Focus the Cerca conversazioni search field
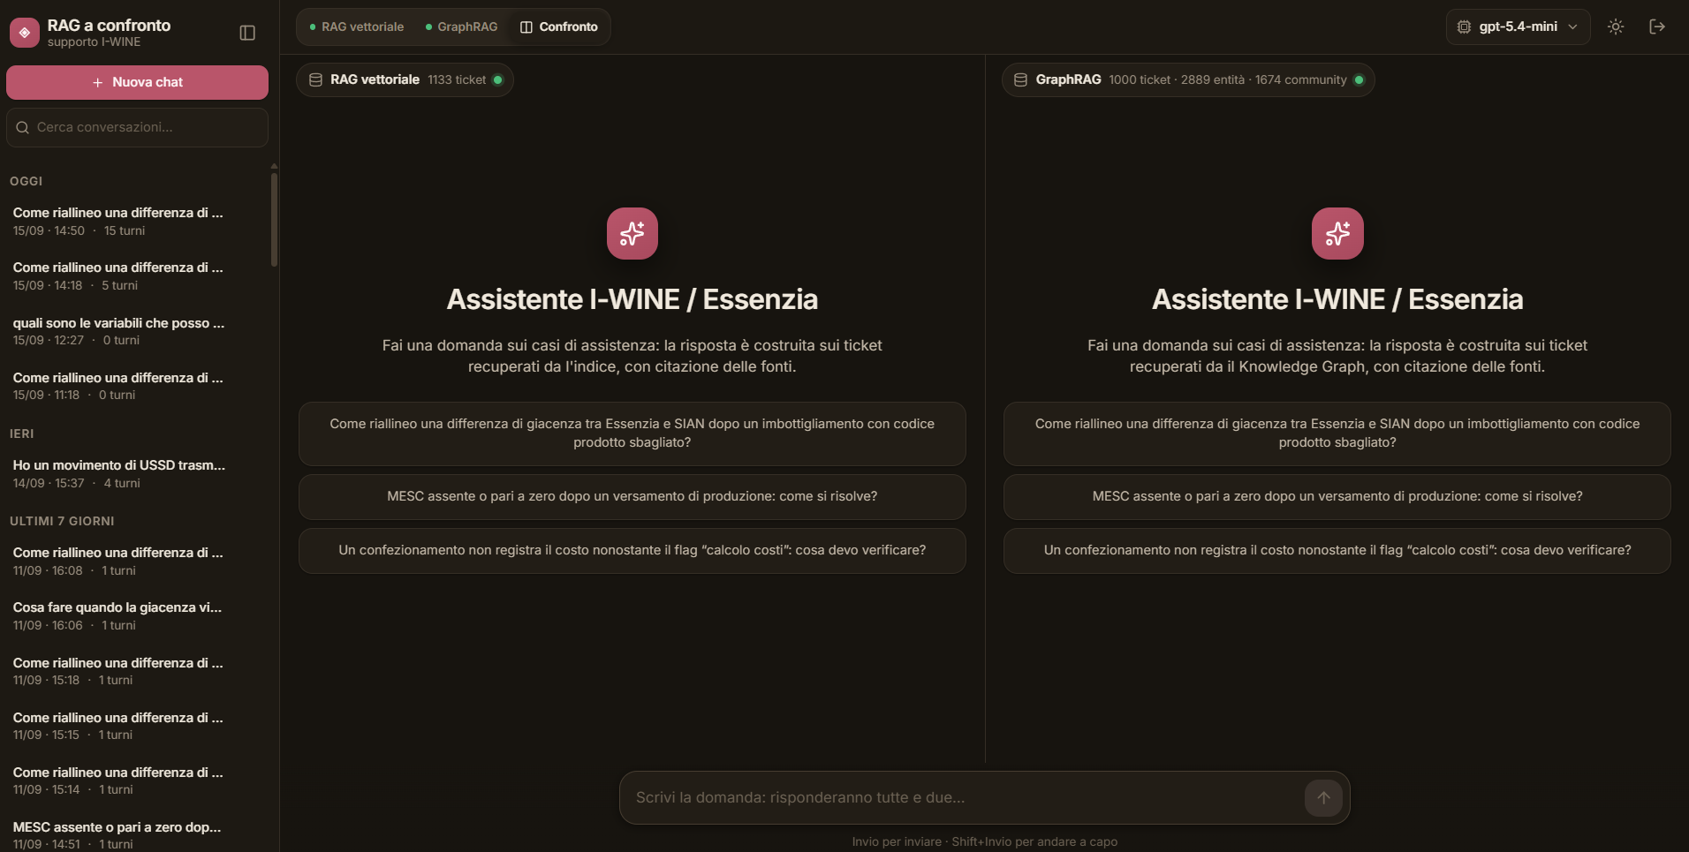The height and width of the screenshot is (852, 1689). (x=137, y=127)
